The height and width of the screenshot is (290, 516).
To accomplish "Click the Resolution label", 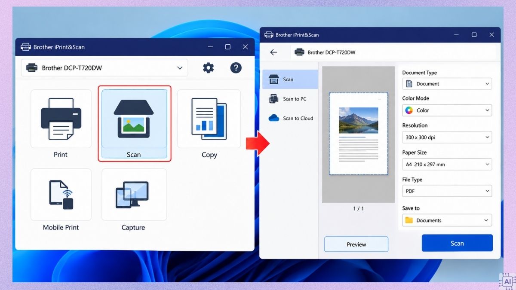I will coord(415,125).
